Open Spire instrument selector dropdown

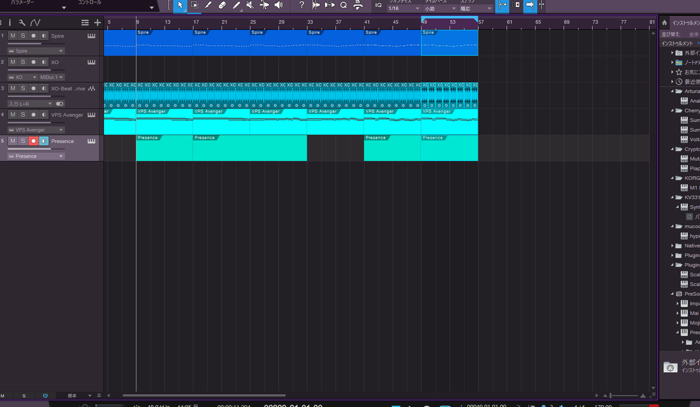[36, 51]
